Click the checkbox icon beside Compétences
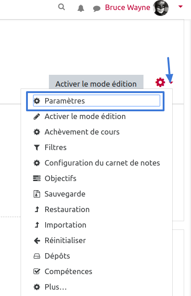The width and height of the screenshot is (191, 296). [x=37, y=271]
